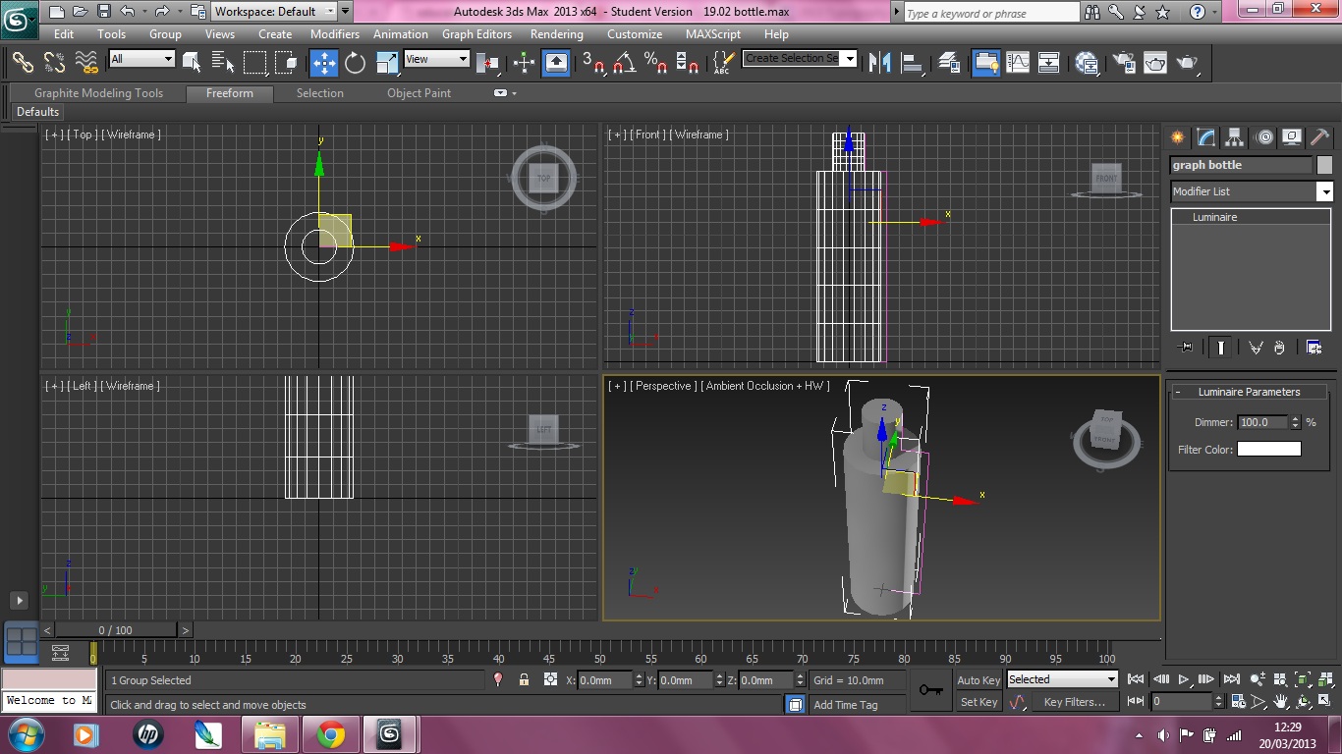Click the Key Filters button
This screenshot has height=754, width=1342.
click(1076, 702)
